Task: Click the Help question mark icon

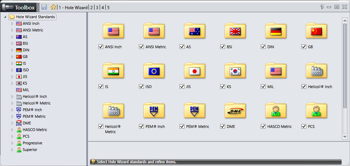Action: 322,7
